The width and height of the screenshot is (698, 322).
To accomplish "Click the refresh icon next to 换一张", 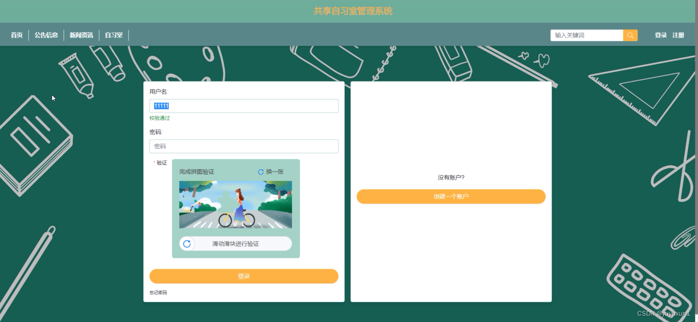I will point(261,172).
